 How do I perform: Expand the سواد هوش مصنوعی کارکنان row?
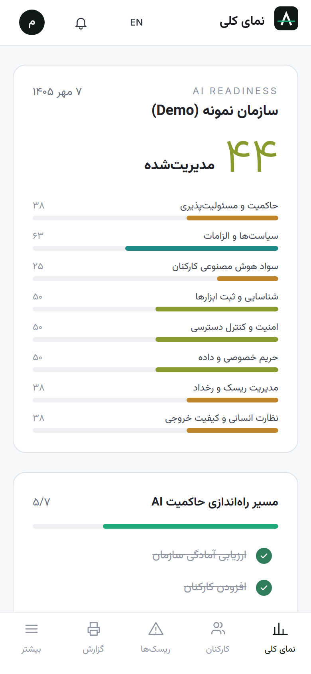(155, 272)
